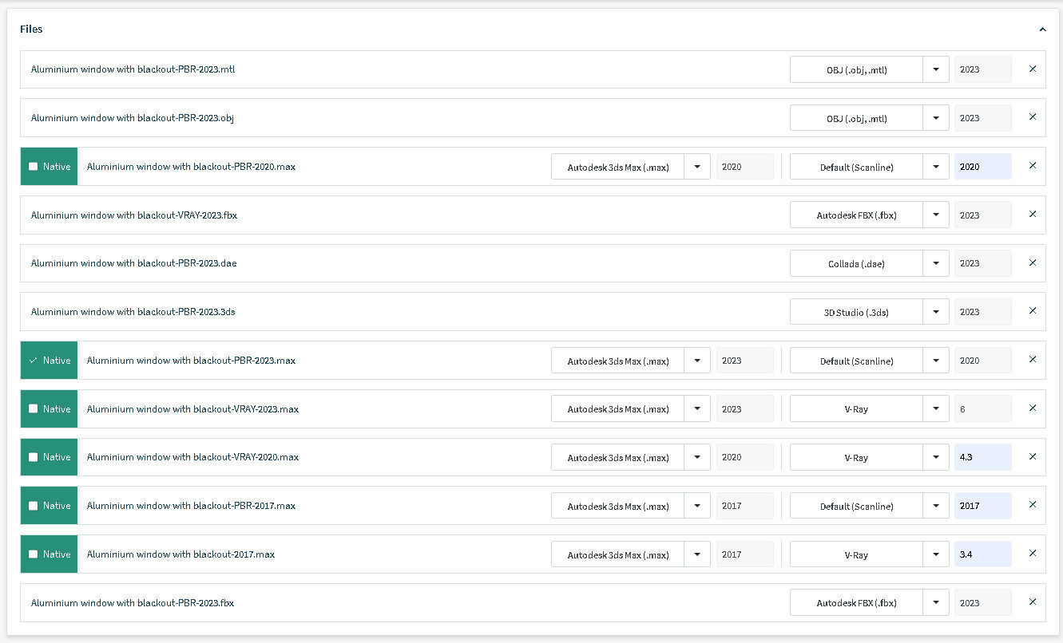Open 3ds Max format dropdown for VRAY-2020.max
Screen dimensions: 1063x643
coord(697,457)
